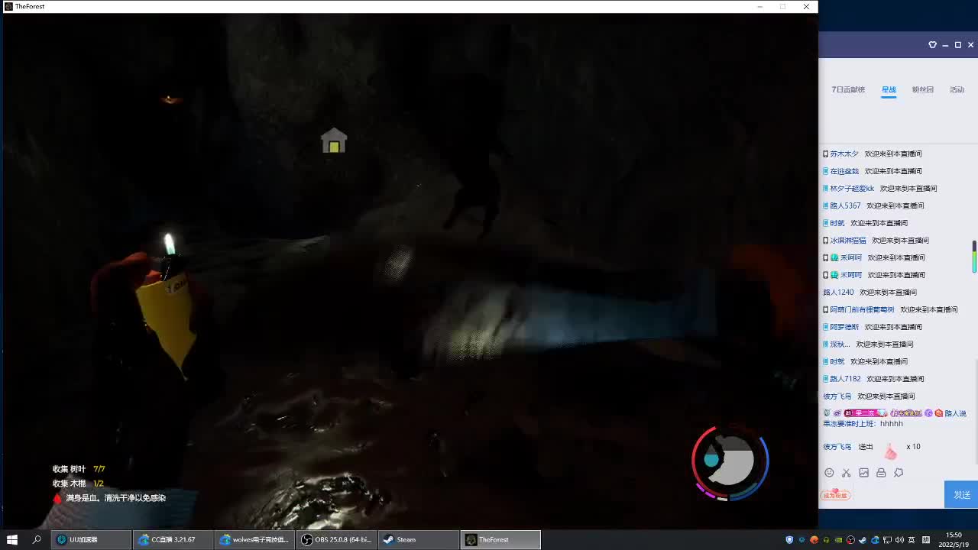Switch to CC直播 3.21.67 in the taskbar
The height and width of the screenshot is (550, 978).
coord(173,539)
